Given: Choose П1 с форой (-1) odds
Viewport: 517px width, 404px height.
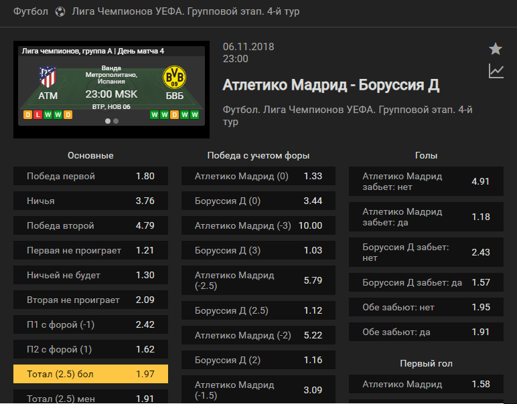Looking at the screenshot, I should point(90,324).
